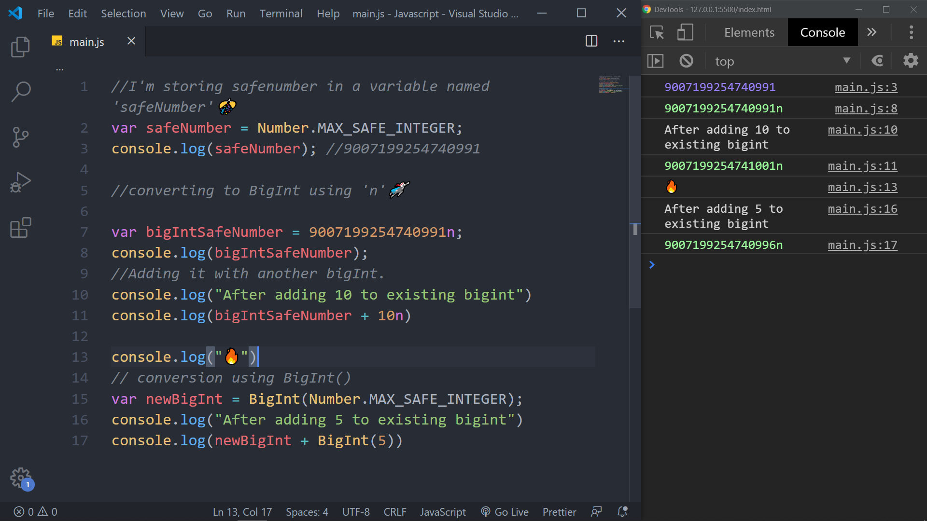Open VS Code notifications bell

[622, 511]
